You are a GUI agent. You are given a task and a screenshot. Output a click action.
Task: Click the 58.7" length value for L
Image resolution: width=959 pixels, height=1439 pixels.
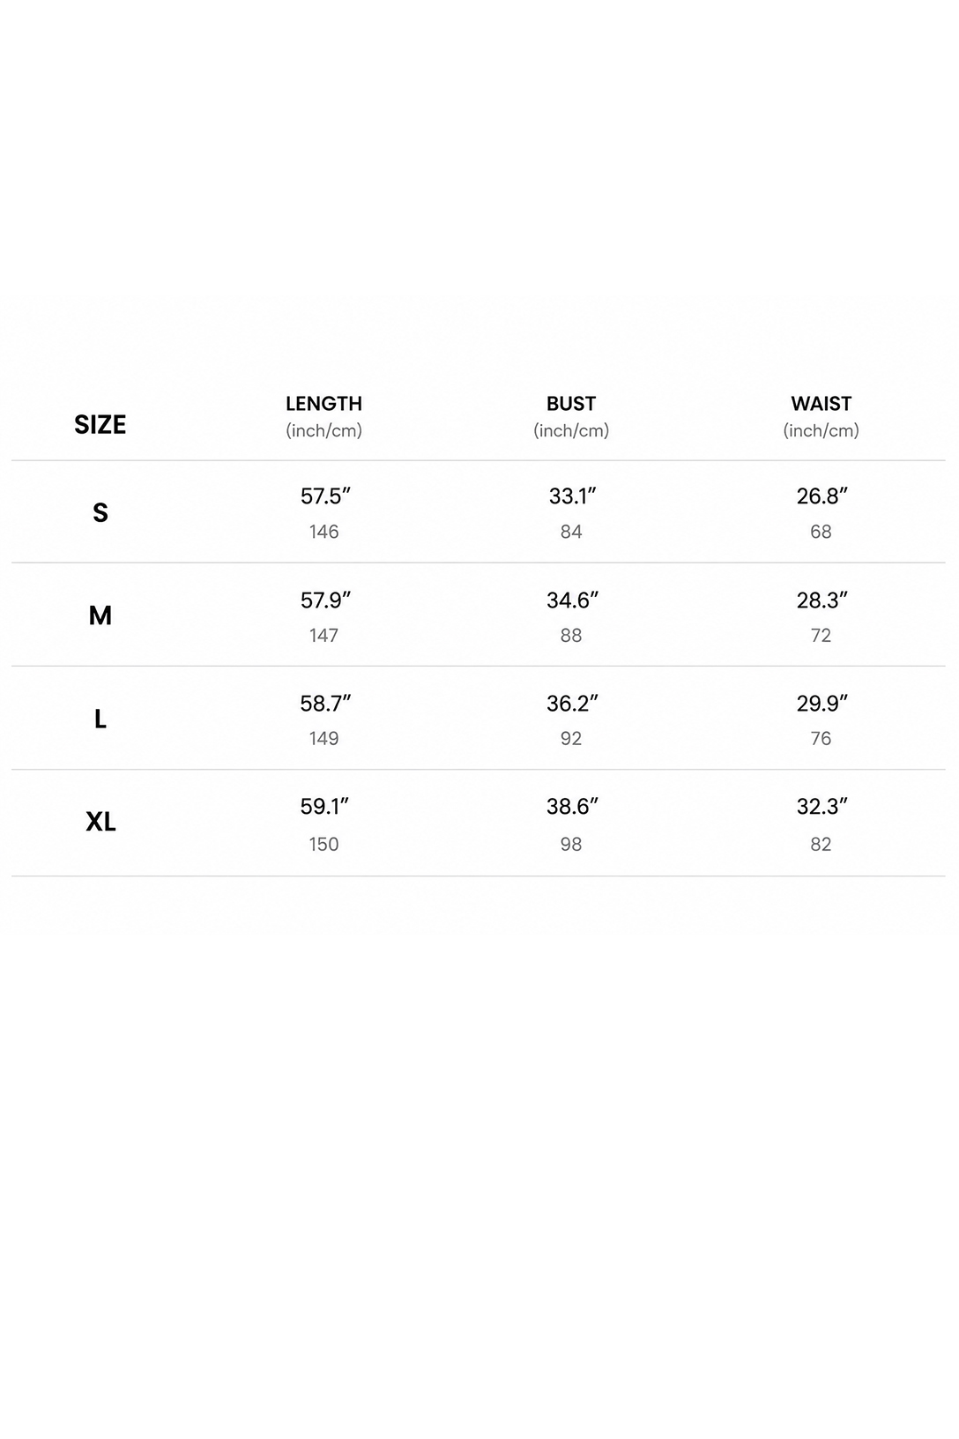(x=325, y=703)
